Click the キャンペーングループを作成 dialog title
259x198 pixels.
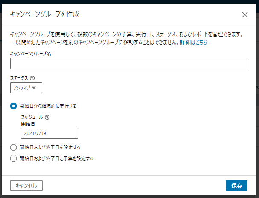point(44,14)
